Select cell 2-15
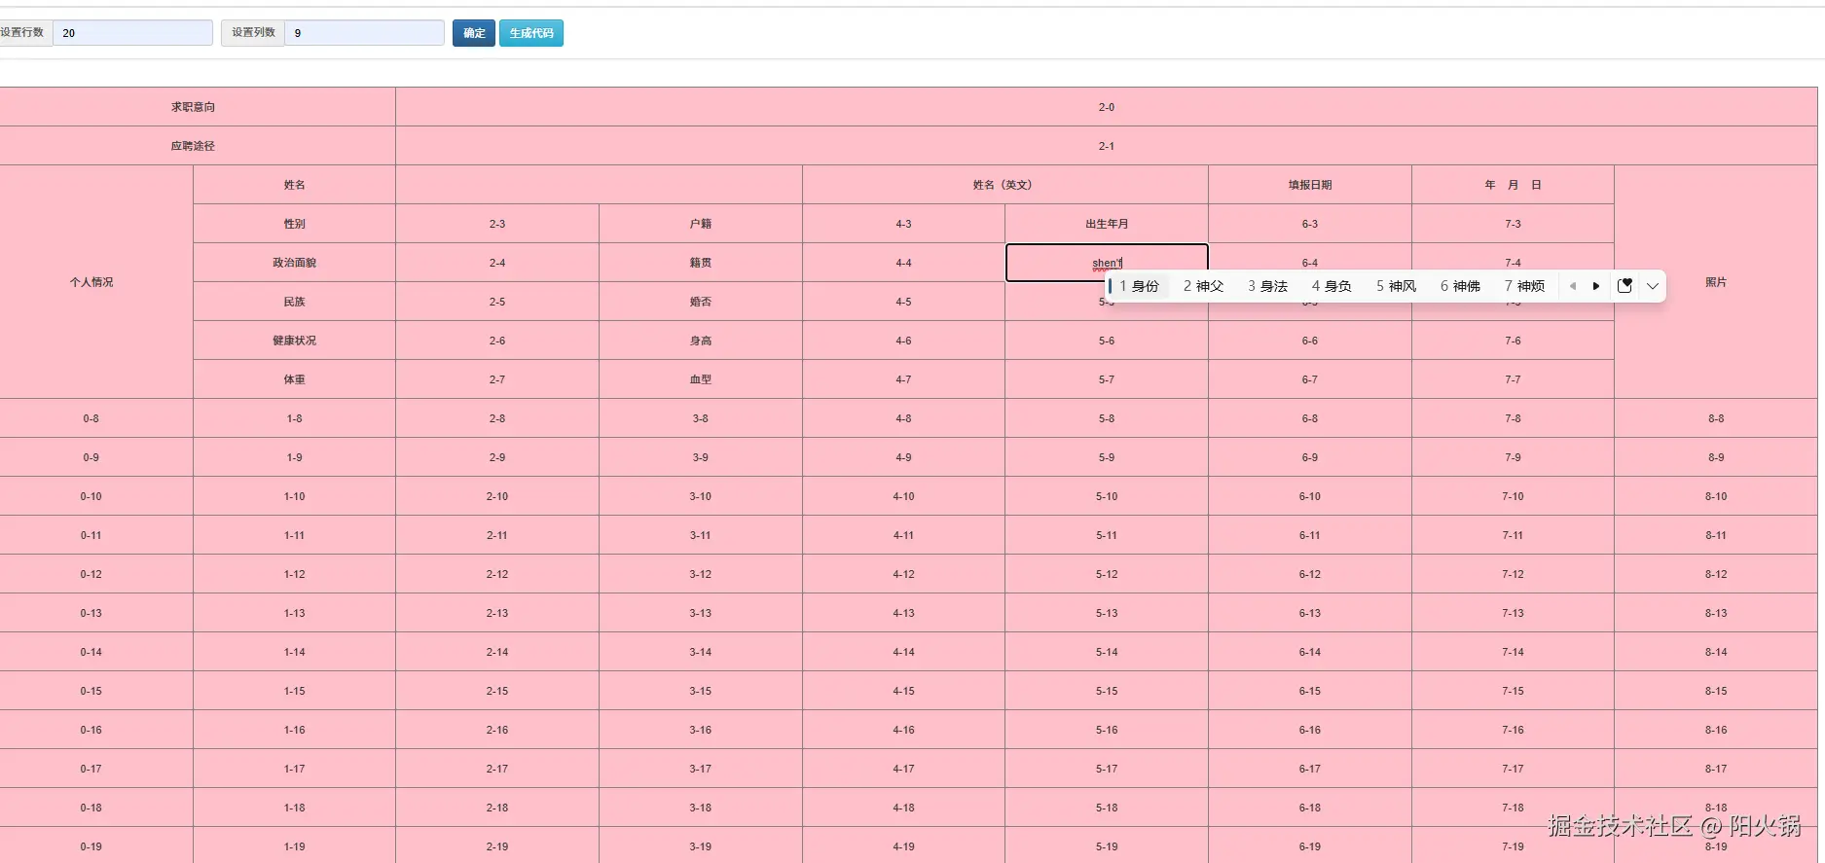The height and width of the screenshot is (863, 1825). pyautogui.click(x=497, y=691)
